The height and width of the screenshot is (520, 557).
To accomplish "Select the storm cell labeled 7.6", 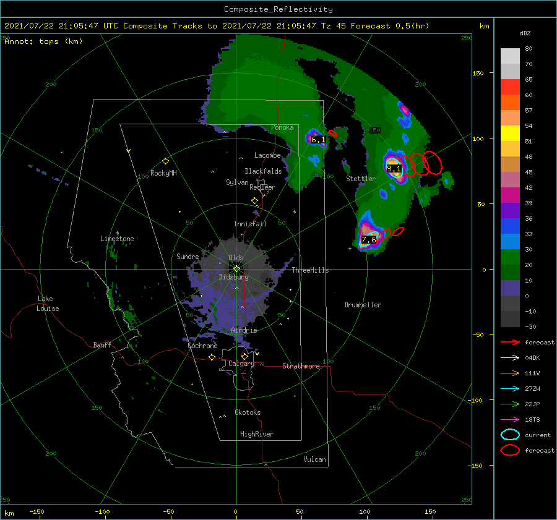I will 368,239.
